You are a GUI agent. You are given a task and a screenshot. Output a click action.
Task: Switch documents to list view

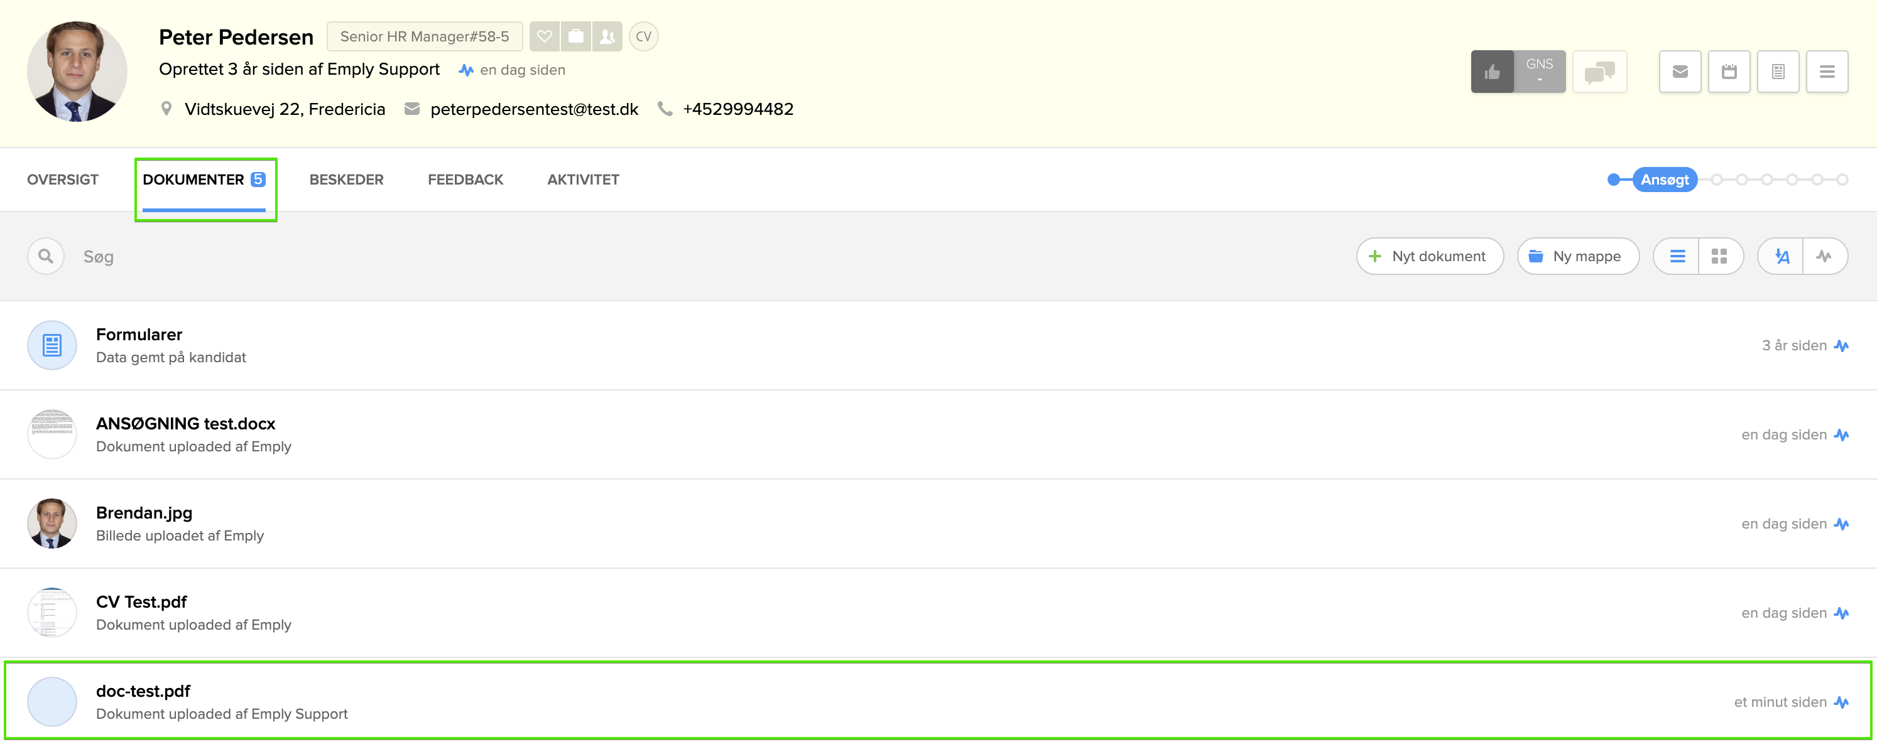1677,256
